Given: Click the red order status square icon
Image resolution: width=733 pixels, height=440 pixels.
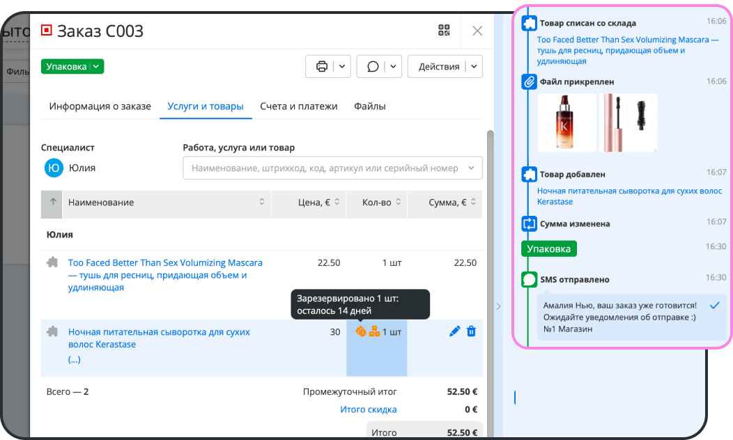Looking at the screenshot, I should (x=46, y=31).
